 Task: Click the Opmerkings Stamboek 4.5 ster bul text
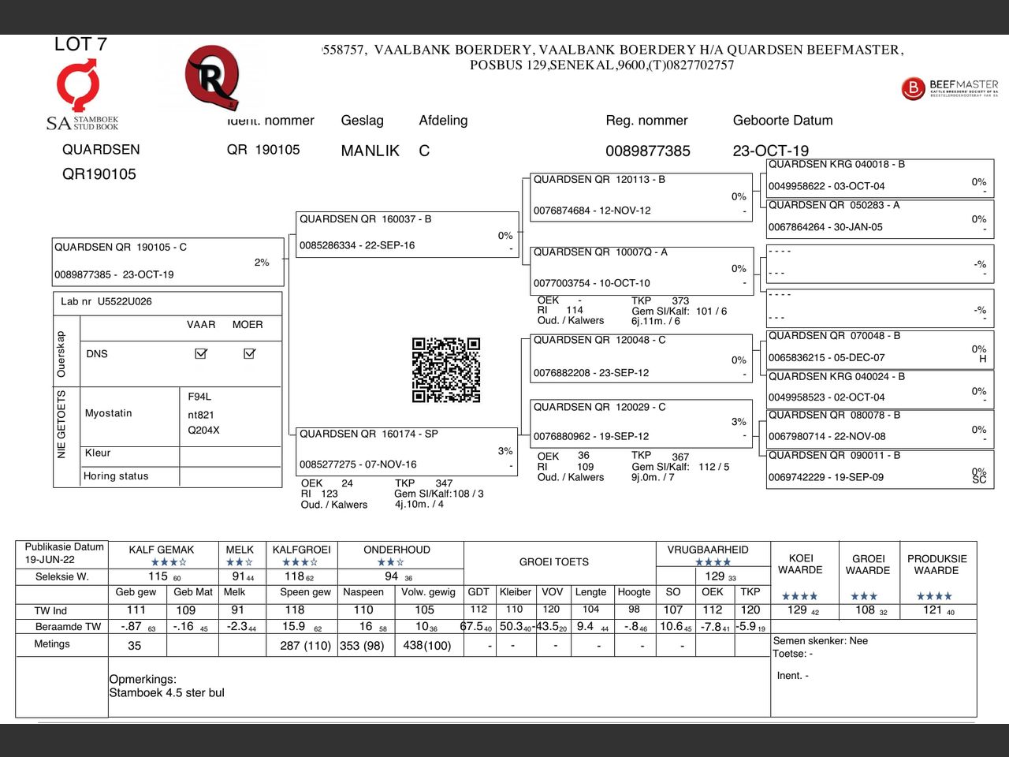(166, 686)
